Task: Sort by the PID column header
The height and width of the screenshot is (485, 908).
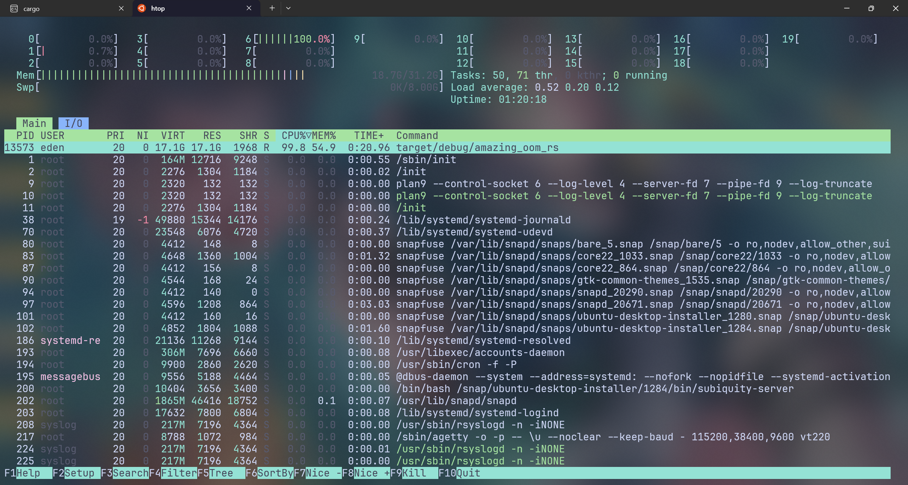Action: click(25, 135)
